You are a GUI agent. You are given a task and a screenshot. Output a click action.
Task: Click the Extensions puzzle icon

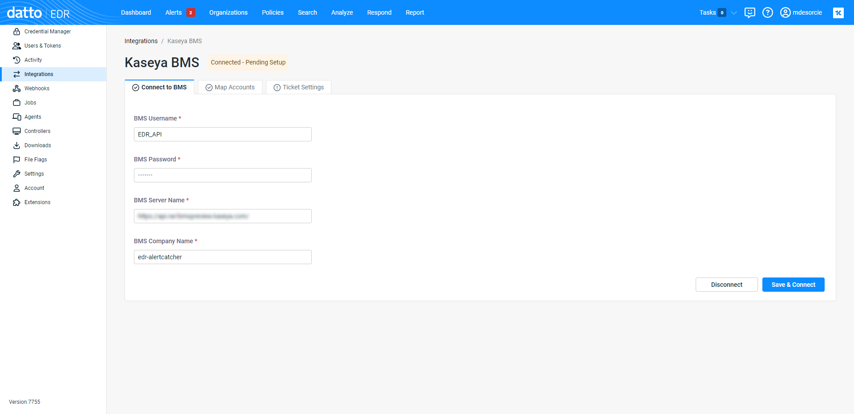16,202
